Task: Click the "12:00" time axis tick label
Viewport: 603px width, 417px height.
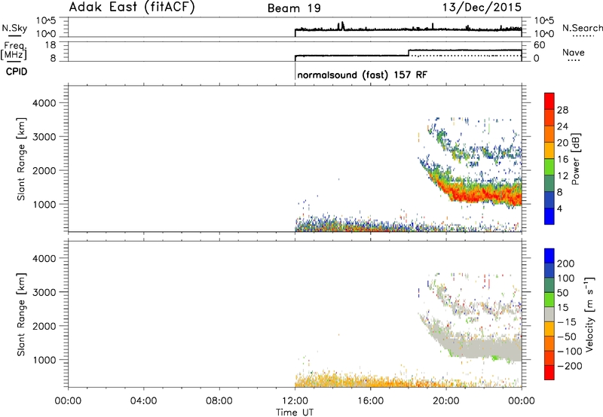Action: (295, 401)
